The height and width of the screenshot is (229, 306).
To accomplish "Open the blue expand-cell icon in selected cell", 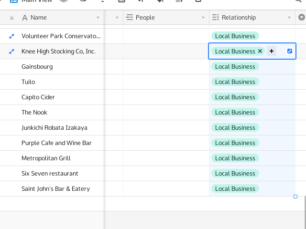I will (x=290, y=51).
